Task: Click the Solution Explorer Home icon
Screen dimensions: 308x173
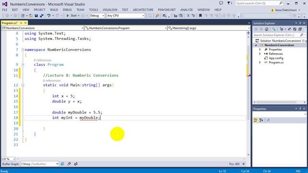Action: 267,29
